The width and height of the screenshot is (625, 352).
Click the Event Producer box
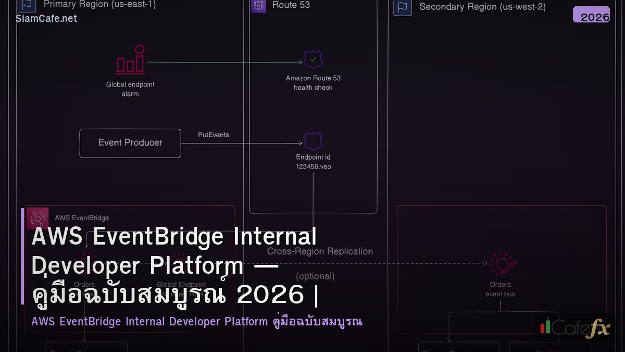130,143
